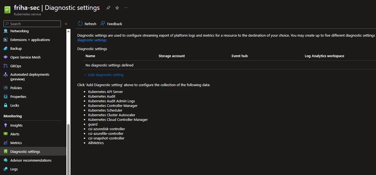Open Feedback from the toolbar
Viewport: 376px width, 175px height.
(111, 24)
